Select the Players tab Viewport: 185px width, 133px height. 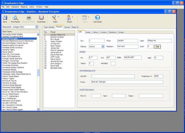[59, 27]
